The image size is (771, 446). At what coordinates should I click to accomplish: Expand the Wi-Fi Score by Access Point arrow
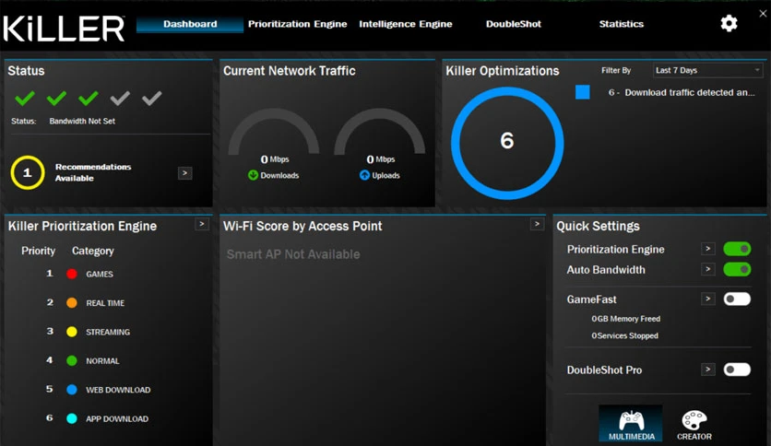click(x=537, y=224)
